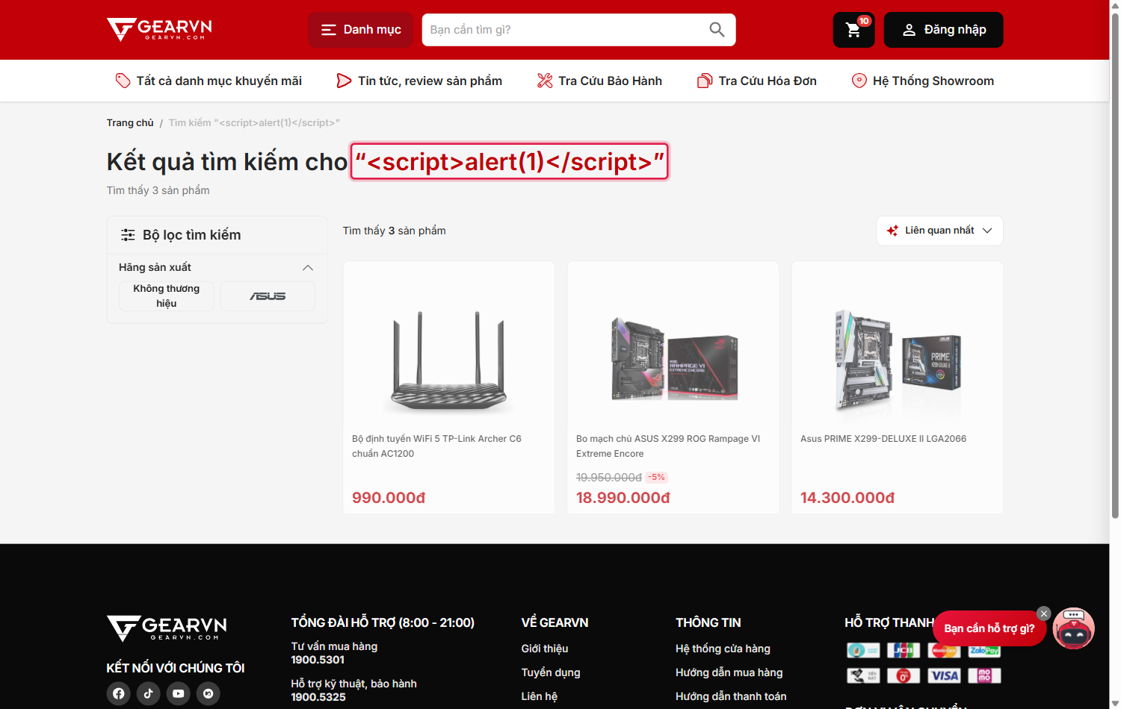The width and height of the screenshot is (1121, 709).
Task: Click the Internet Banking payment icon
Action: tap(863, 651)
